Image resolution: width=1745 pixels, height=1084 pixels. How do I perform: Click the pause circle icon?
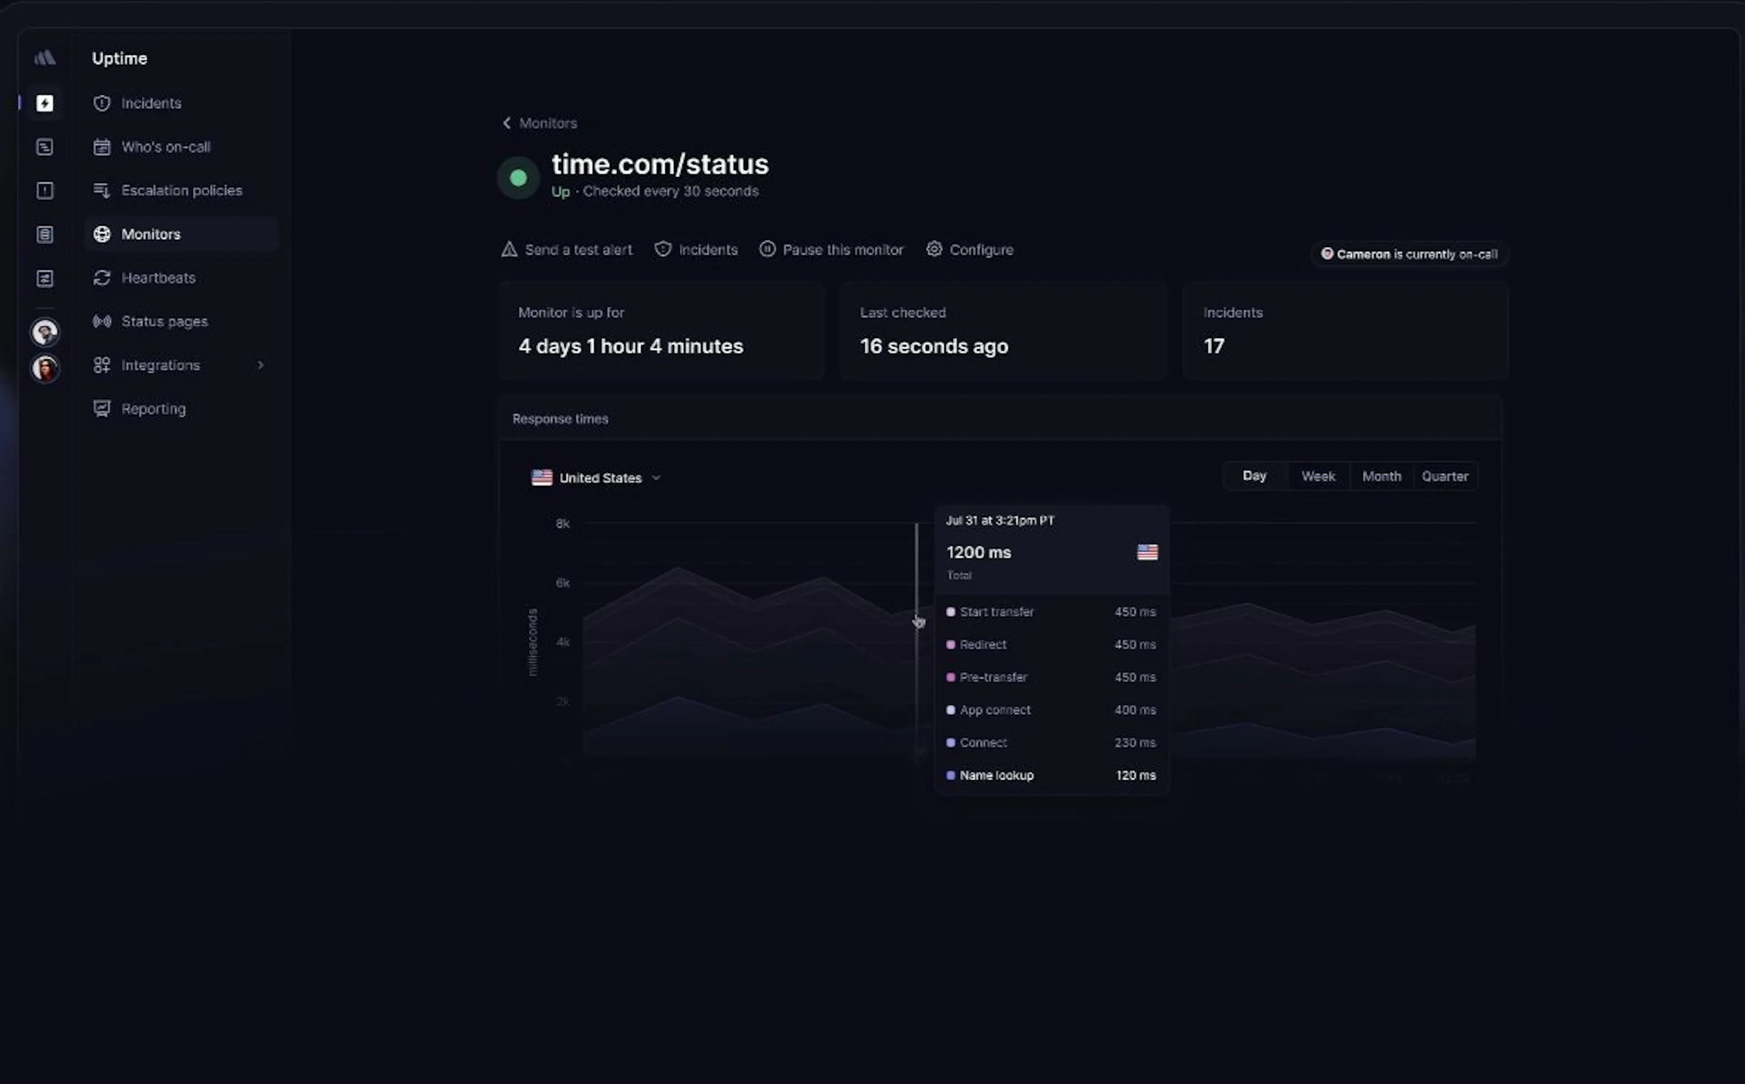click(768, 249)
